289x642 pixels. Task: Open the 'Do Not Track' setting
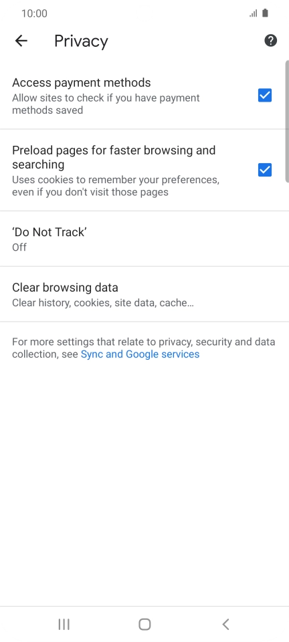[x=144, y=239]
